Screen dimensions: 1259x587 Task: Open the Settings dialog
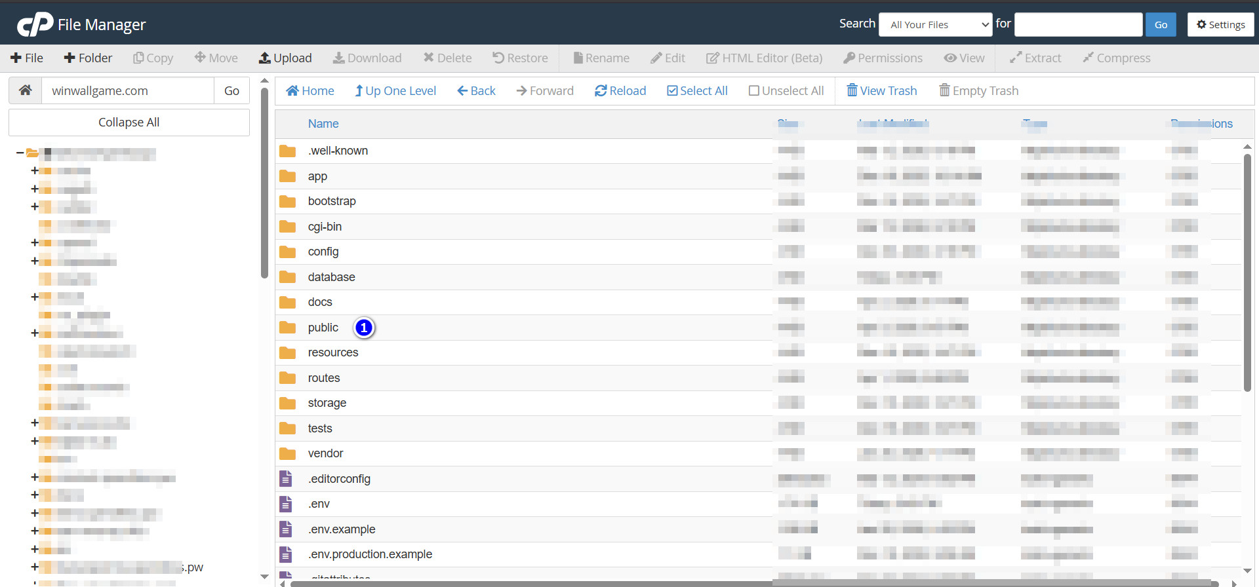point(1221,25)
